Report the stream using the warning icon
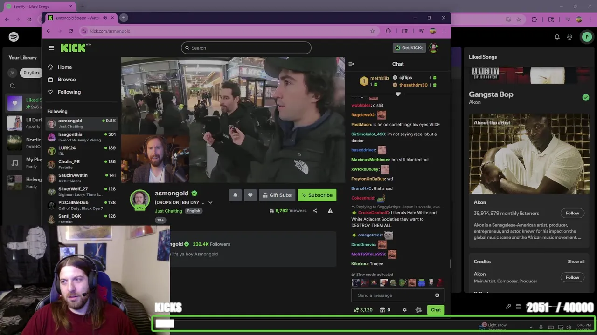597x335 pixels. (330, 211)
